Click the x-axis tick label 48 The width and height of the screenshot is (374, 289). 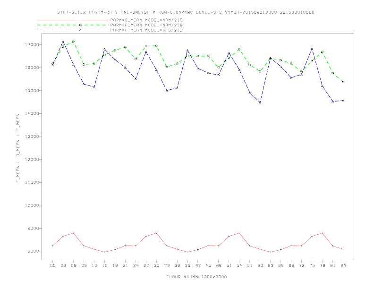tap(219, 265)
